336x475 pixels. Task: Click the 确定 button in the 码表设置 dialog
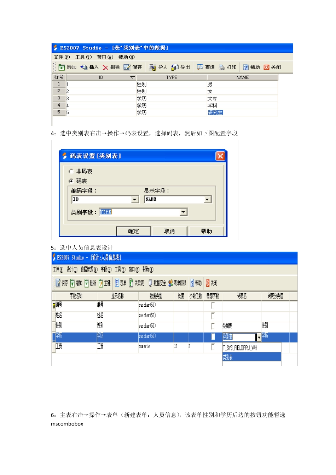coord(134,231)
